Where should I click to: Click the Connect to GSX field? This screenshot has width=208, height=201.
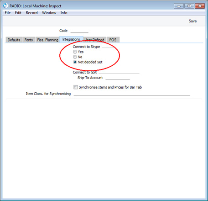(x=119, y=72)
